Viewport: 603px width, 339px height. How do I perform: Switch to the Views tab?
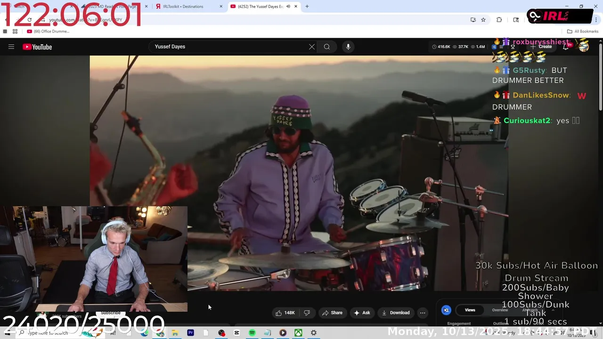click(x=470, y=310)
